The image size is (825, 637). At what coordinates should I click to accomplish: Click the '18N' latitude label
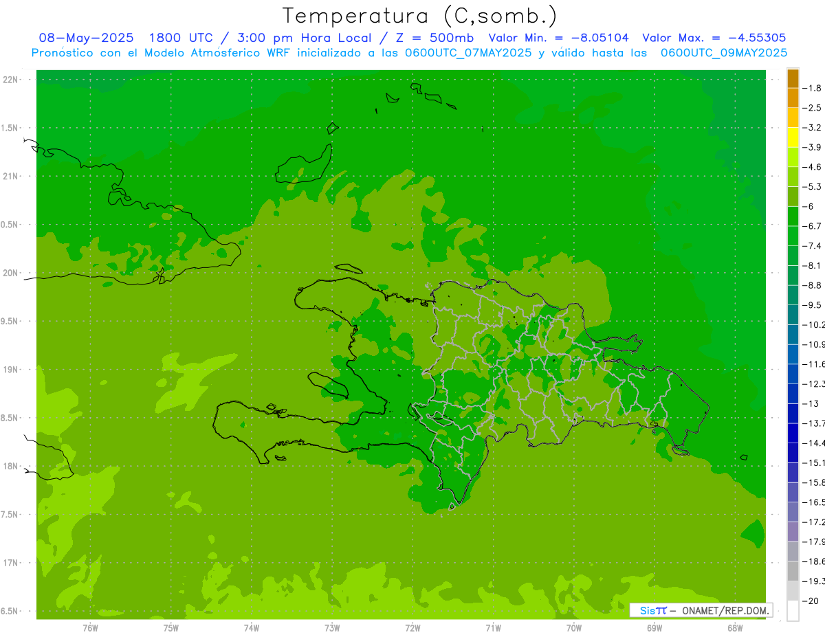[10, 466]
